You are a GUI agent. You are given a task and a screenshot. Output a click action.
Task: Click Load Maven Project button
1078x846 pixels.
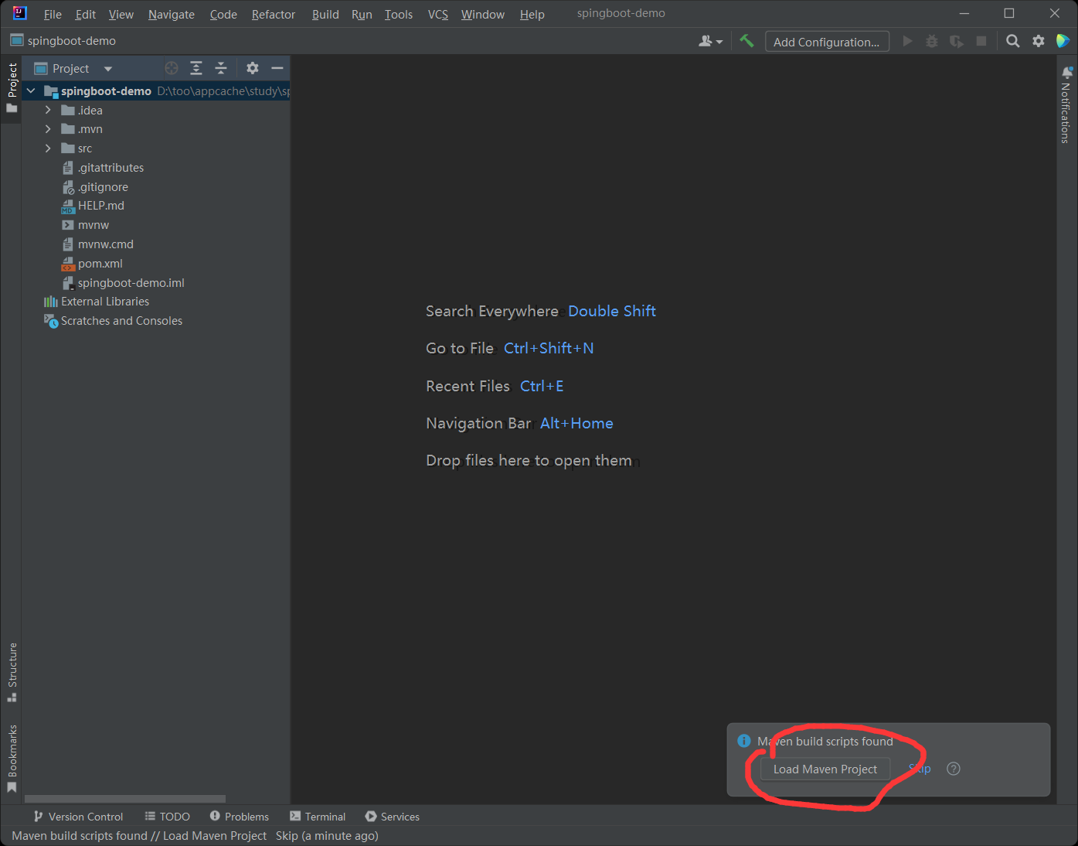pyautogui.click(x=825, y=769)
